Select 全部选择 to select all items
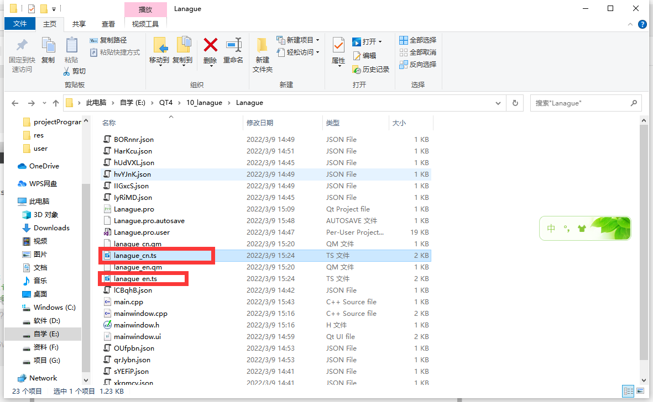653x402 pixels. point(417,40)
